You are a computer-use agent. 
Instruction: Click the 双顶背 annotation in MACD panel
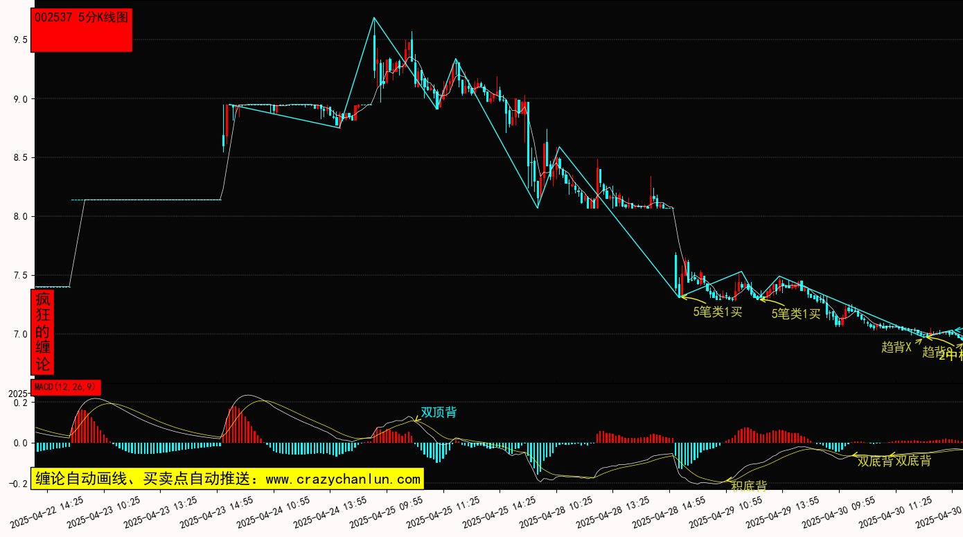tap(439, 412)
